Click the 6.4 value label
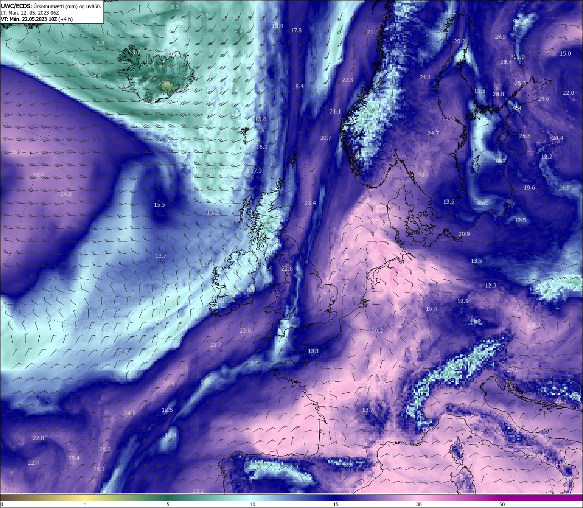 205,15
